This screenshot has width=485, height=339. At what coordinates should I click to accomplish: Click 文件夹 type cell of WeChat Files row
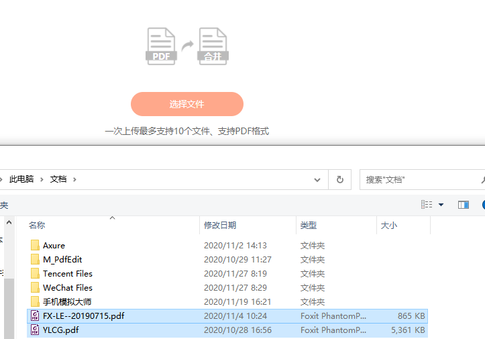313,287
